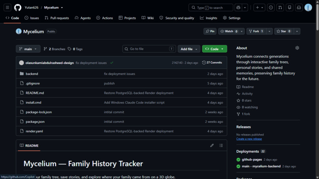Image resolution: width=319 pixels, height=179 pixels.
Task: Select the README tab in file viewer
Action: 29,145
